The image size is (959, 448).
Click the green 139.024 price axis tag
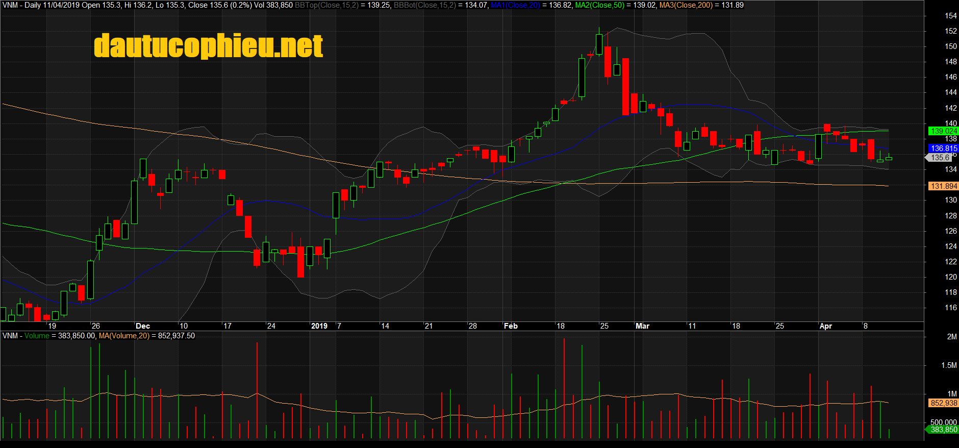[x=944, y=131]
